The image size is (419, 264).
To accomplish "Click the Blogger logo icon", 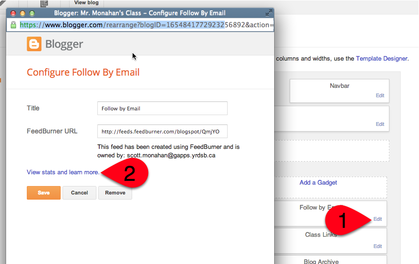I will [34, 44].
